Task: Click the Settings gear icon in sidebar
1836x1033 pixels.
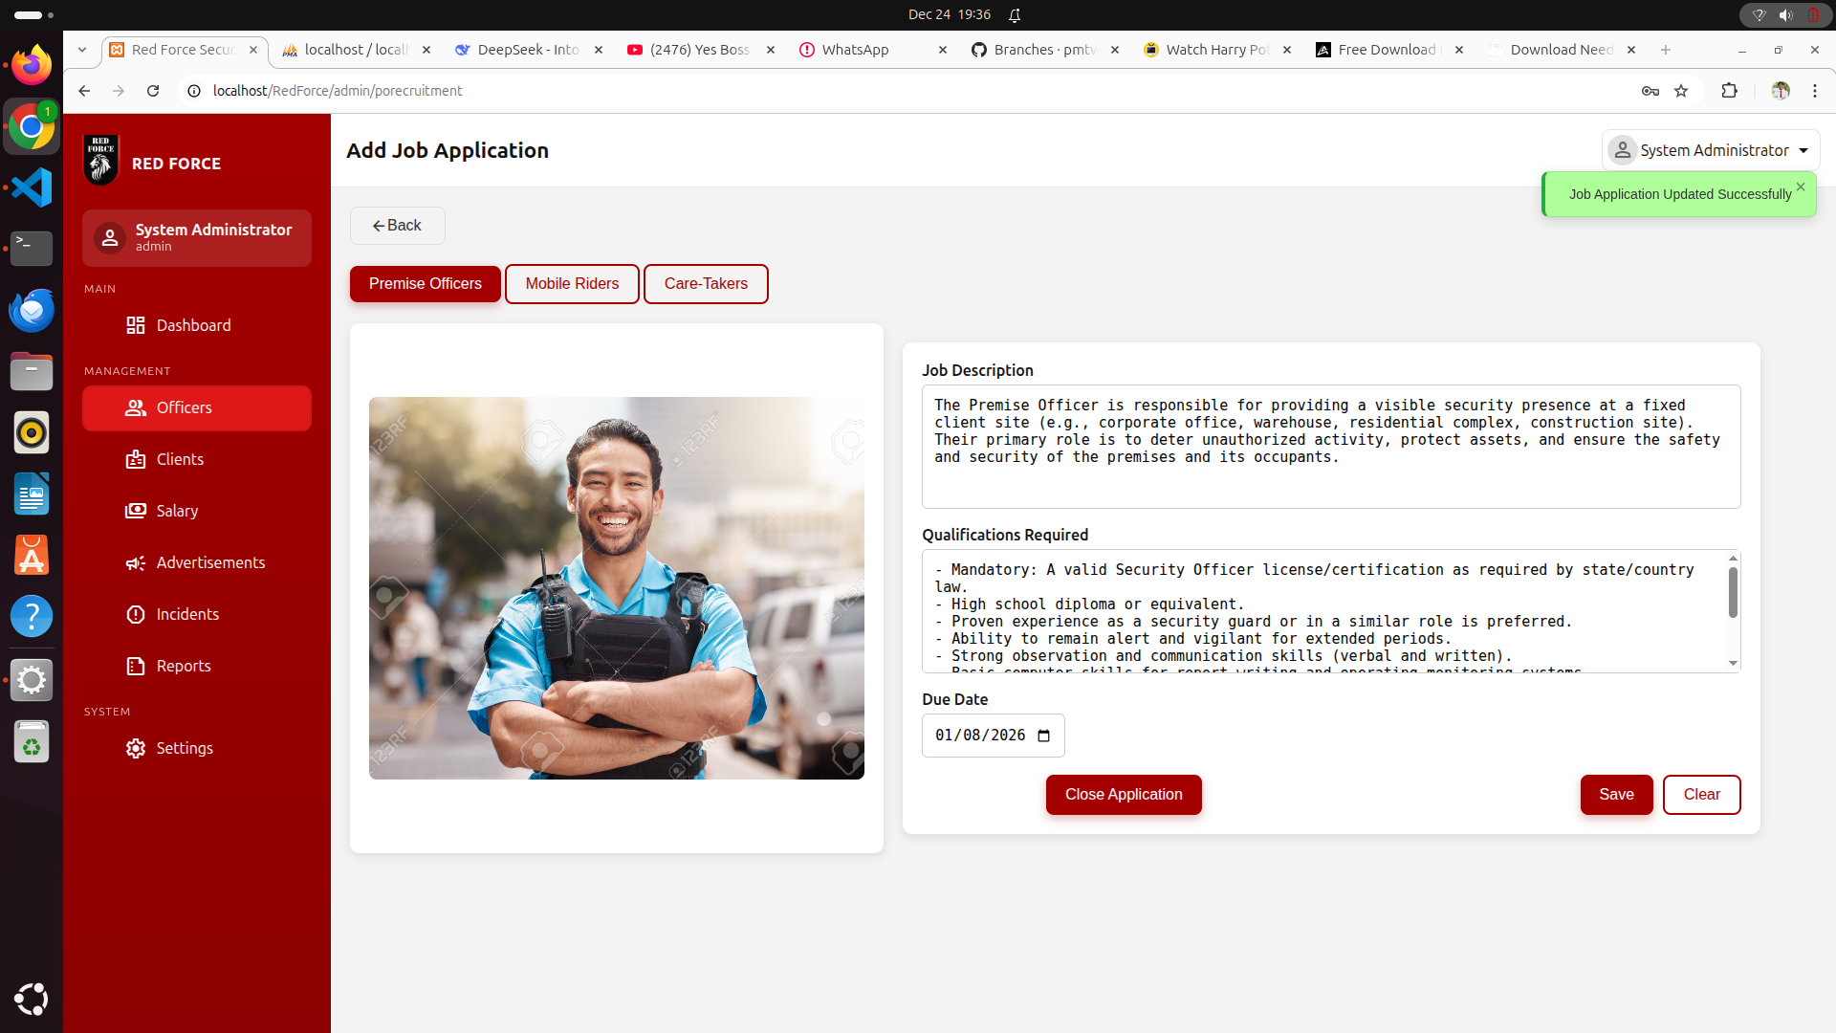Action: 135,748
